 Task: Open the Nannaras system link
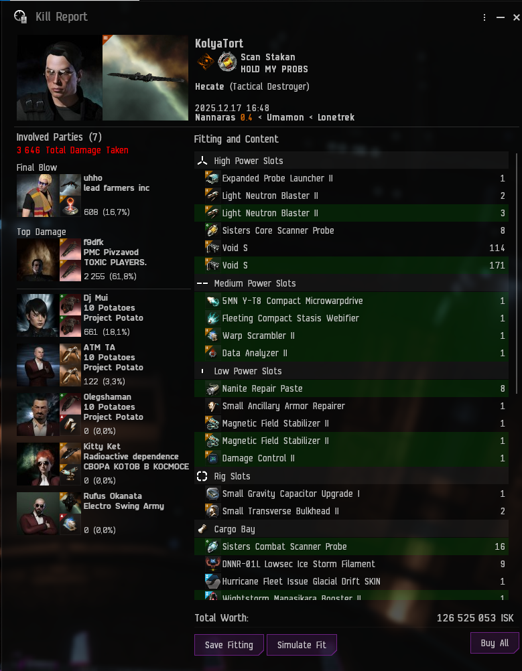[x=215, y=117]
